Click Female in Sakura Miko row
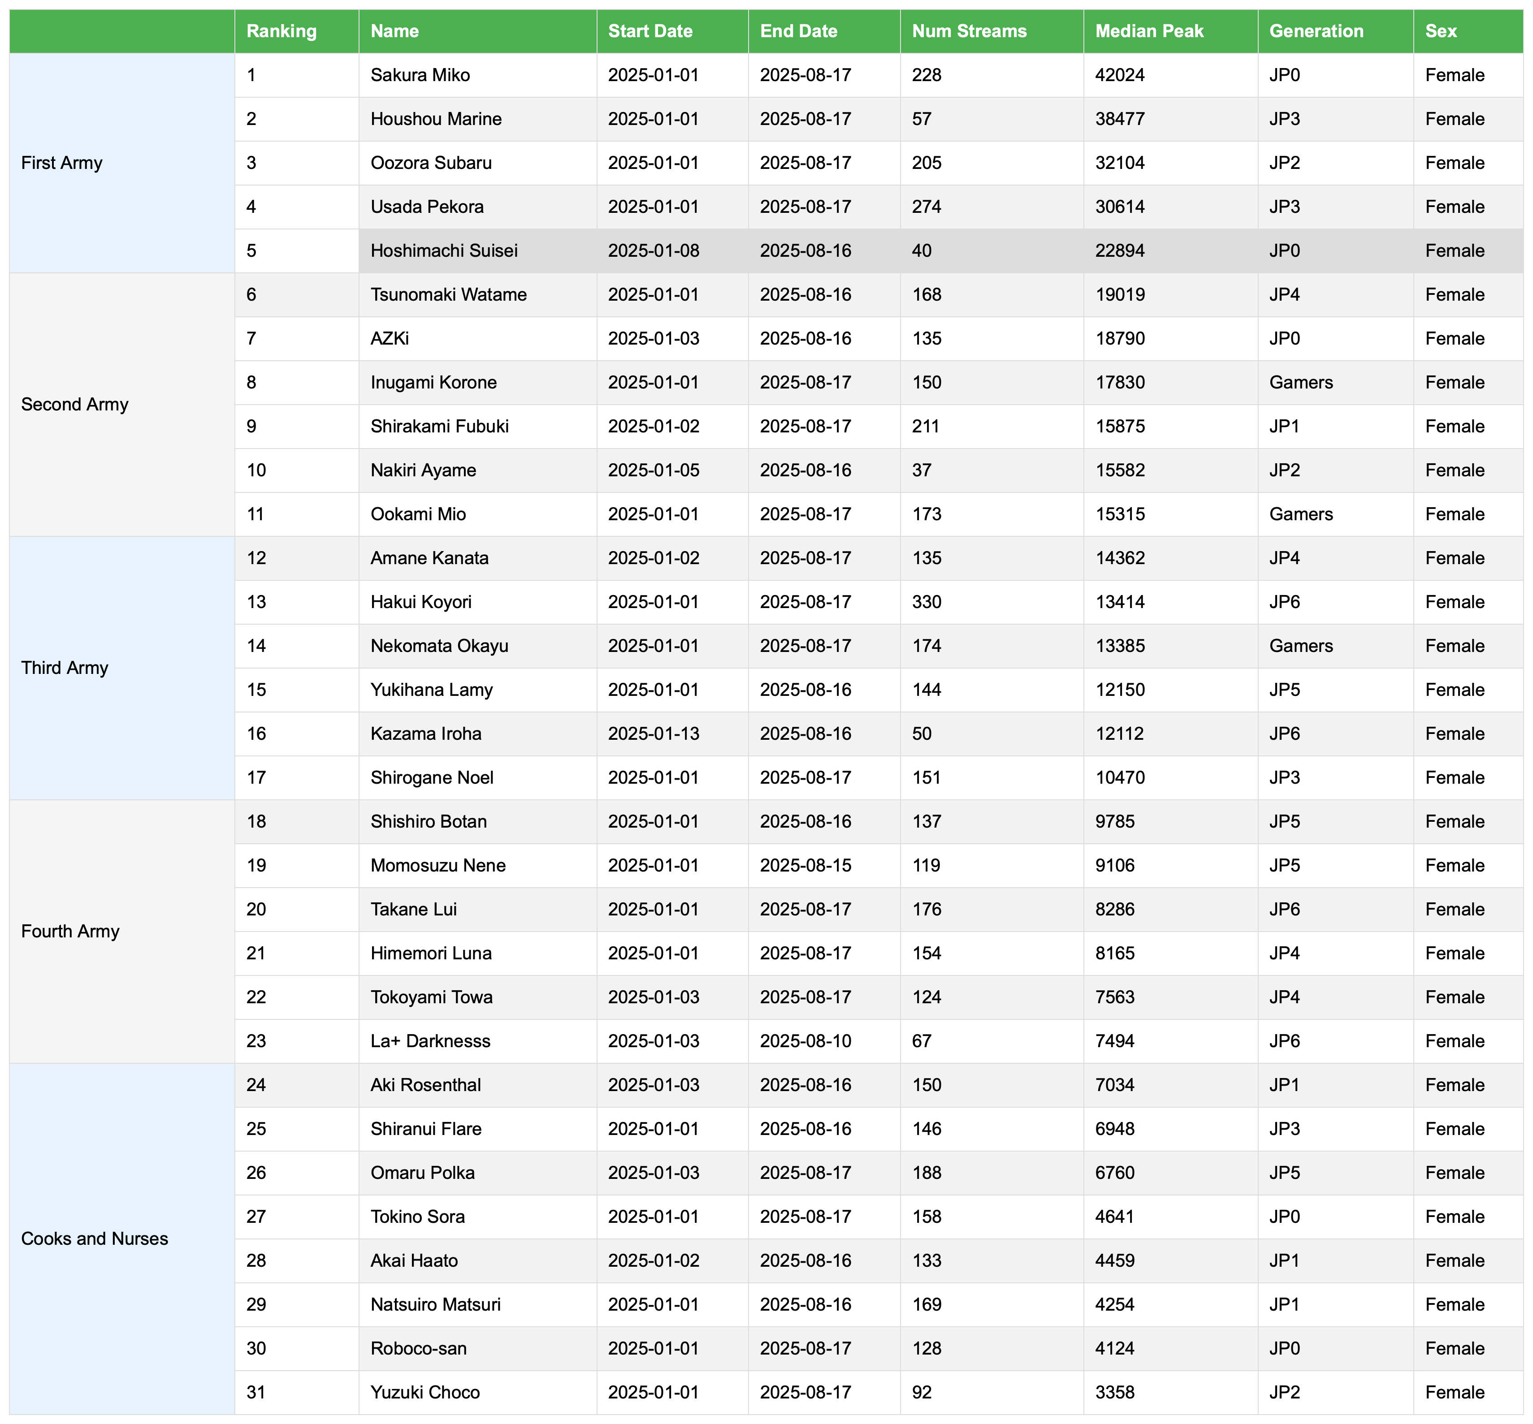 pos(1455,75)
